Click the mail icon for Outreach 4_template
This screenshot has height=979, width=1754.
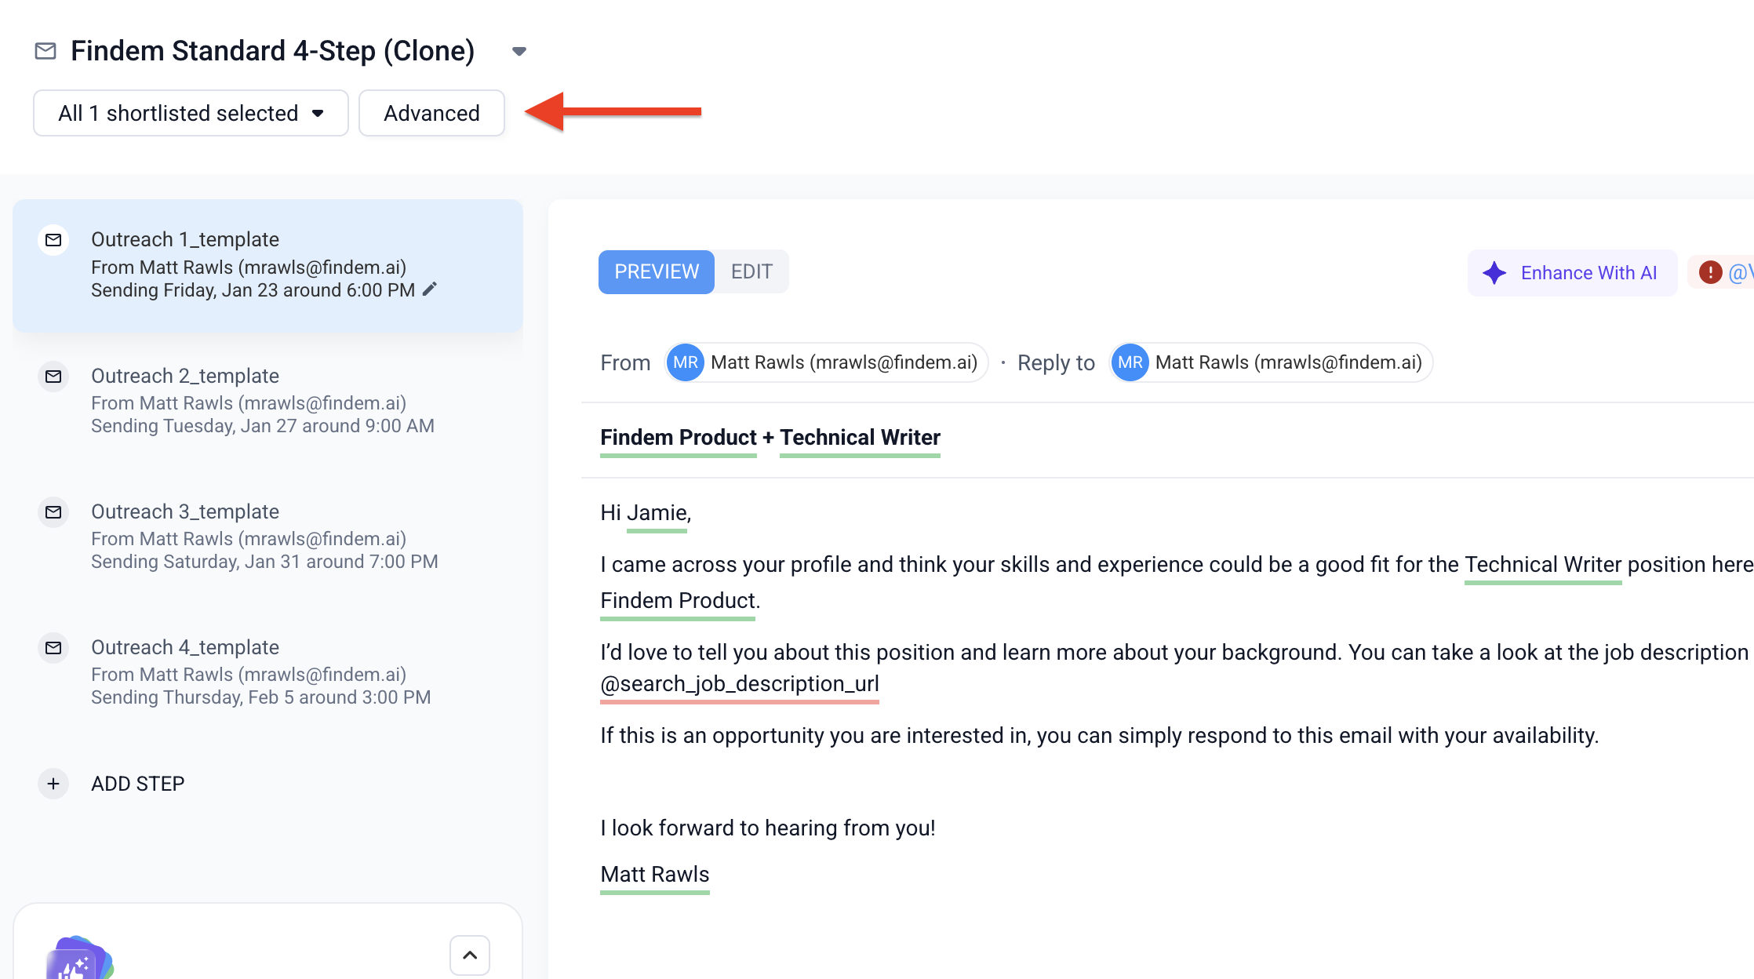tap(53, 648)
